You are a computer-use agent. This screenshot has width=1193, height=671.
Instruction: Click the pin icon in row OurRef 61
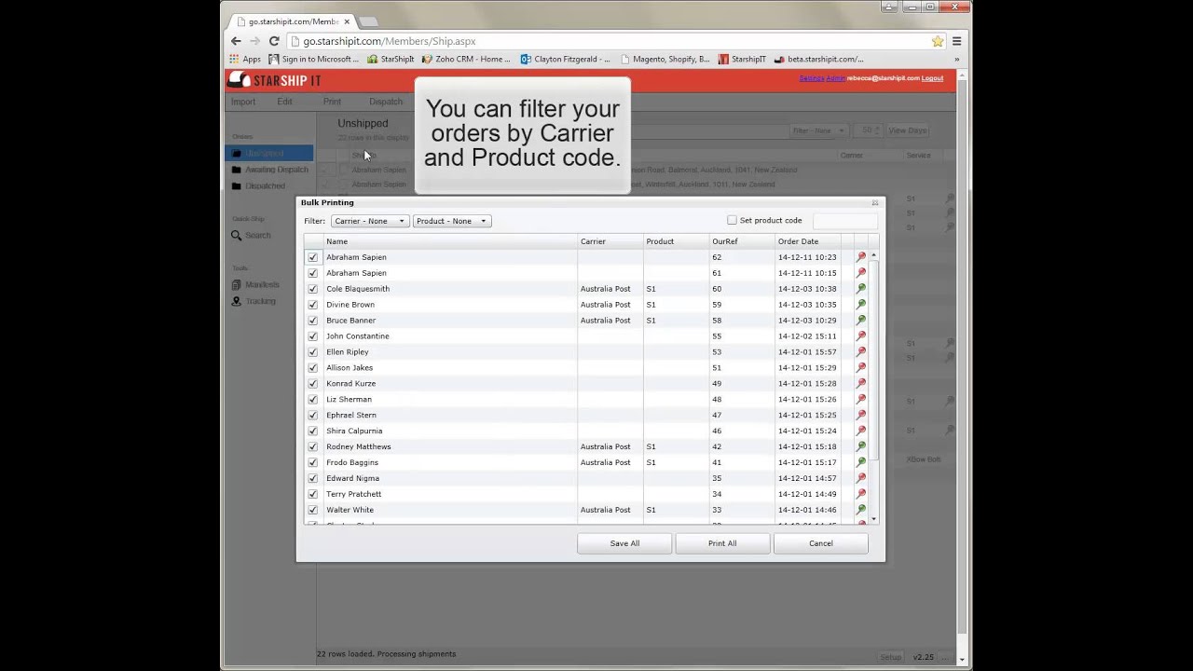[x=861, y=273]
